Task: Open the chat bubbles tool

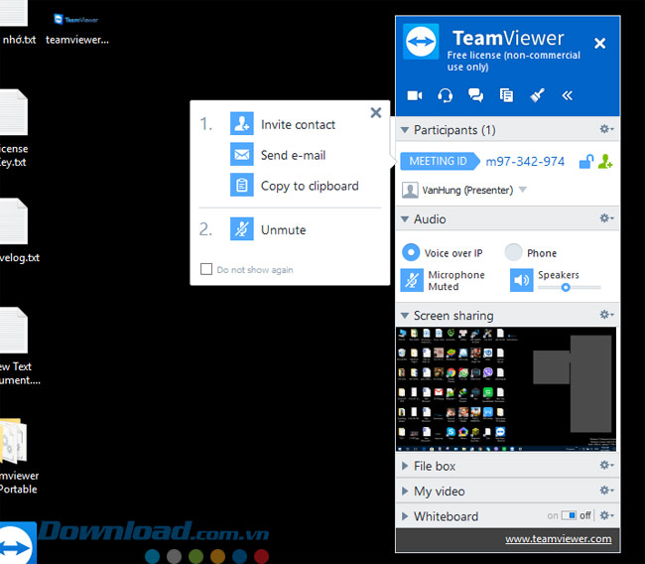Action: (x=475, y=95)
